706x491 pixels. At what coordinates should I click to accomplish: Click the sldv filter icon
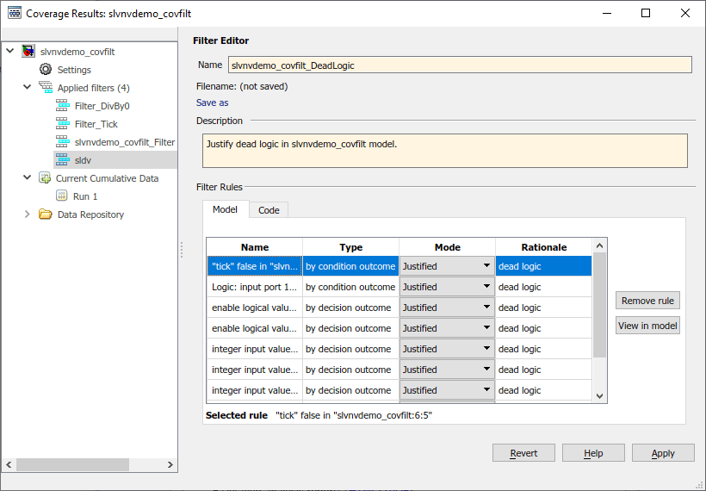pyautogui.click(x=63, y=160)
